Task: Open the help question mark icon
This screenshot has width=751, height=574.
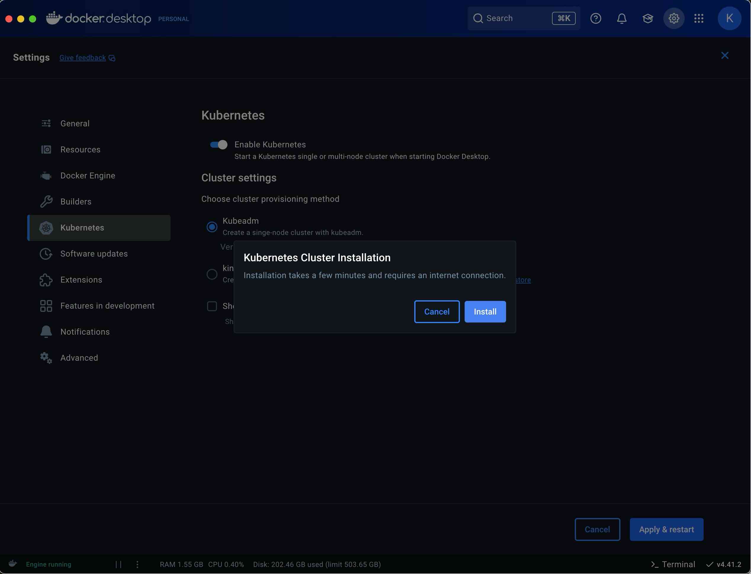Action: pyautogui.click(x=596, y=18)
